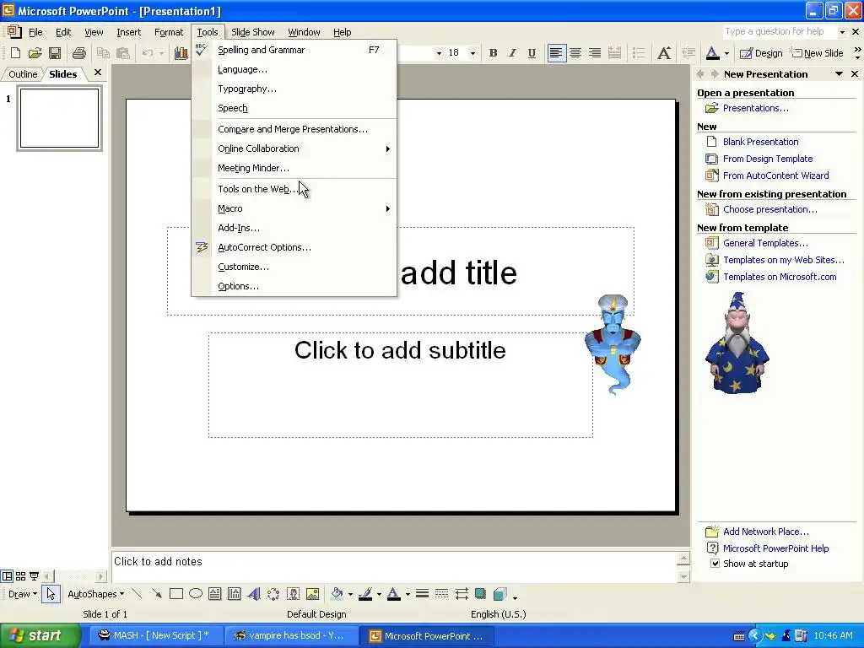Open Microsoft PowerPoint Help link
This screenshot has height=648, width=864.
coord(776,548)
